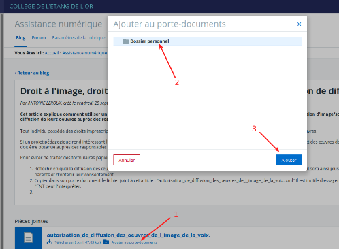This screenshot has height=249, width=339.
Task: Click the folder icon before Ajouter au porte-documents
Action: click(106, 242)
